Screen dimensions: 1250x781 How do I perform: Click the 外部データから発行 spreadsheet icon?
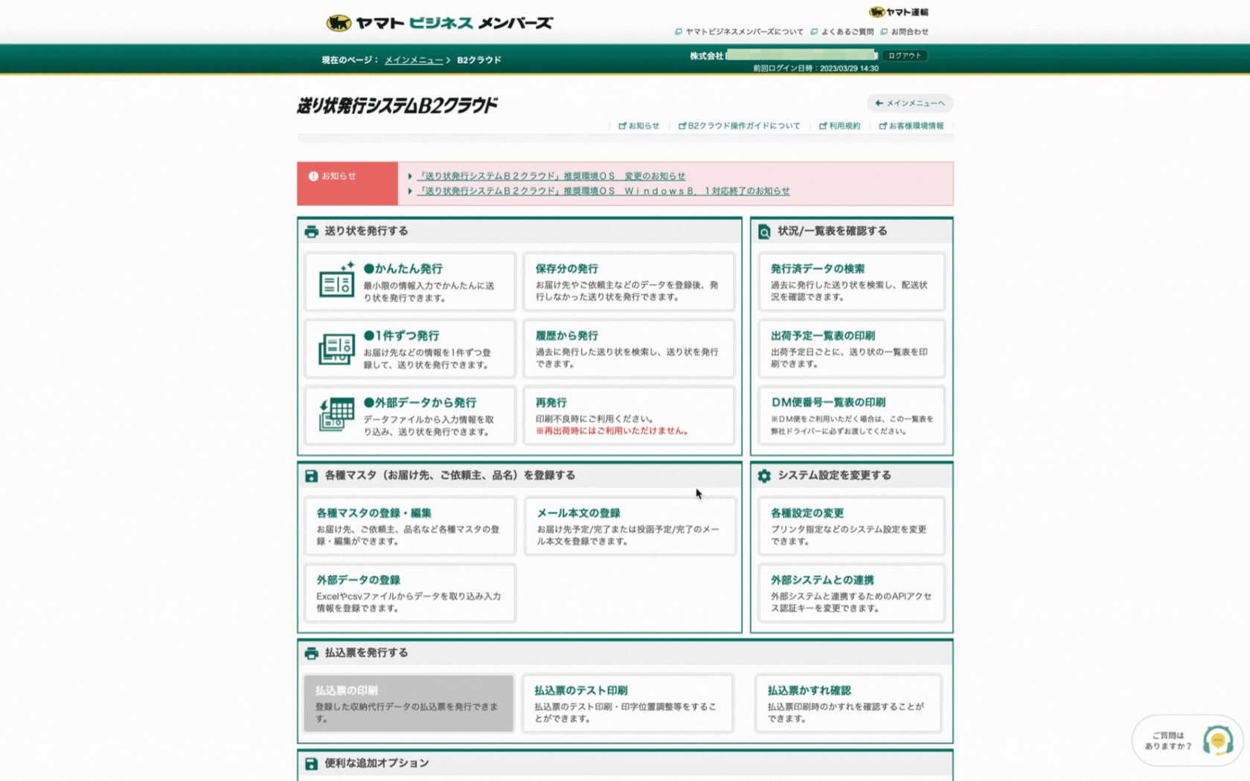click(x=337, y=414)
